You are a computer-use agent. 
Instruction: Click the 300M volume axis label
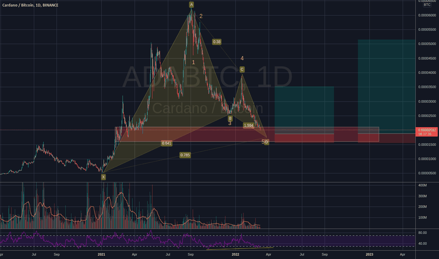(423, 196)
